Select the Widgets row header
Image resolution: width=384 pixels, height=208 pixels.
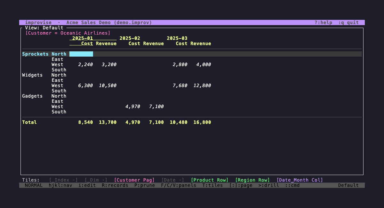point(32,75)
